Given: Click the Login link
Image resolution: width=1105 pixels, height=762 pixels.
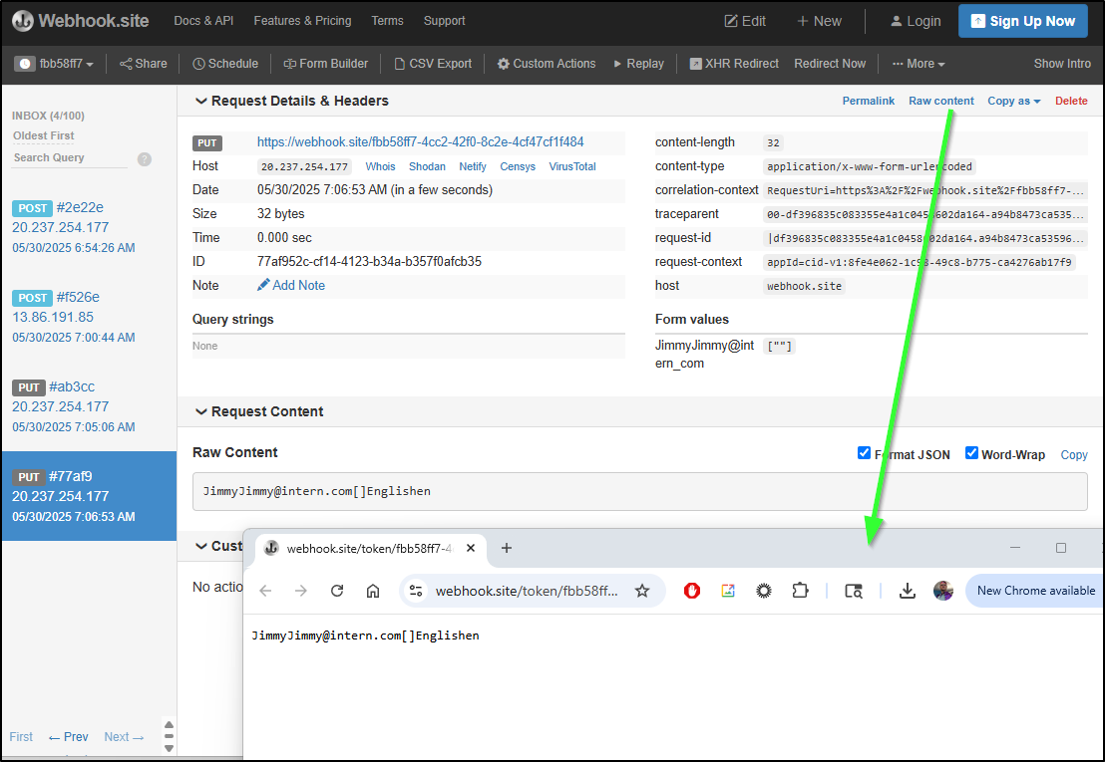Looking at the screenshot, I should pyautogui.click(x=916, y=21).
